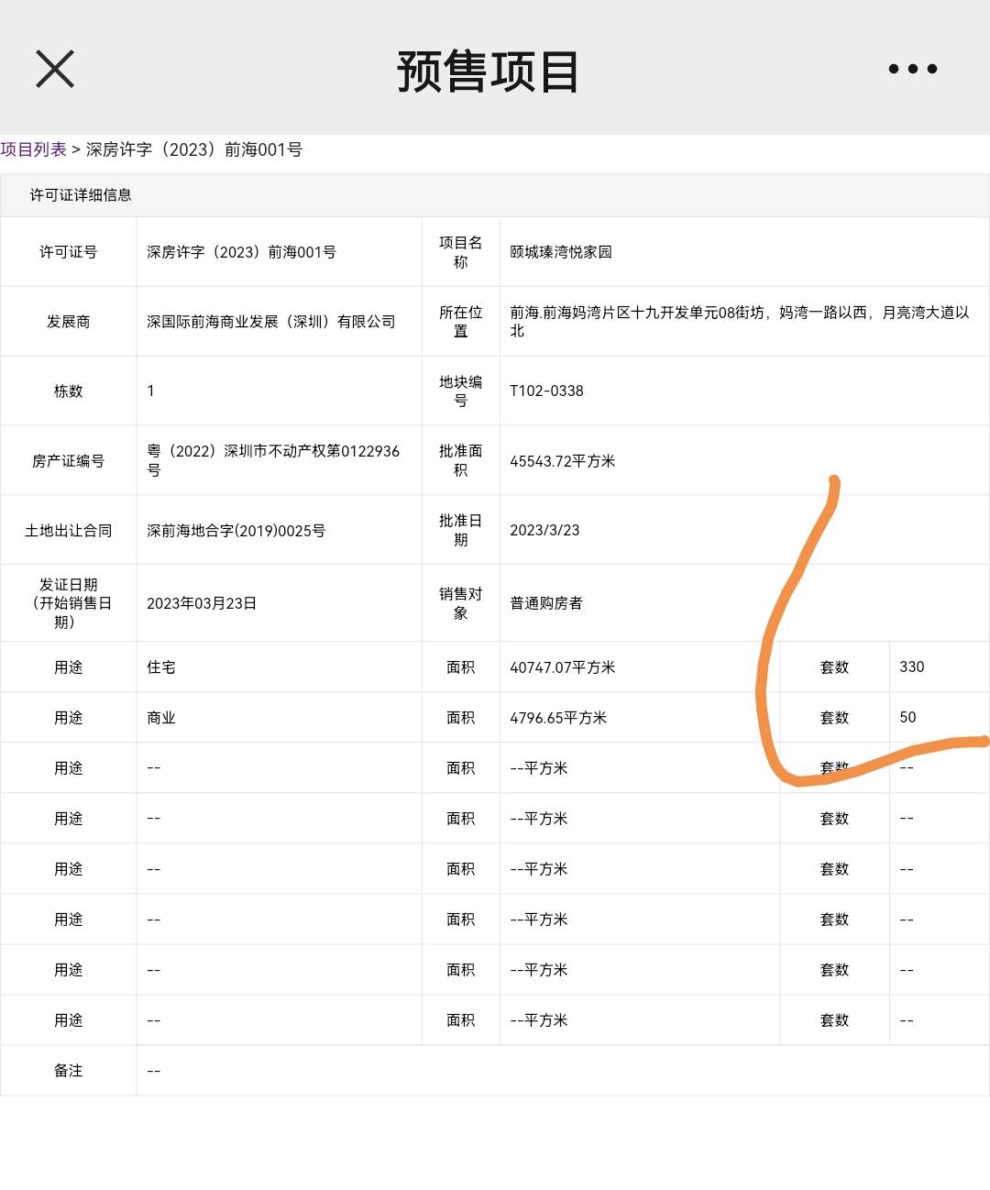Select developer 深国际前海商业发展（深圳）有限公司
990x1190 pixels.
pyautogui.click(x=271, y=322)
